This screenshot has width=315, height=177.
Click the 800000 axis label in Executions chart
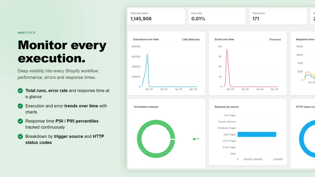(x=136, y=46)
